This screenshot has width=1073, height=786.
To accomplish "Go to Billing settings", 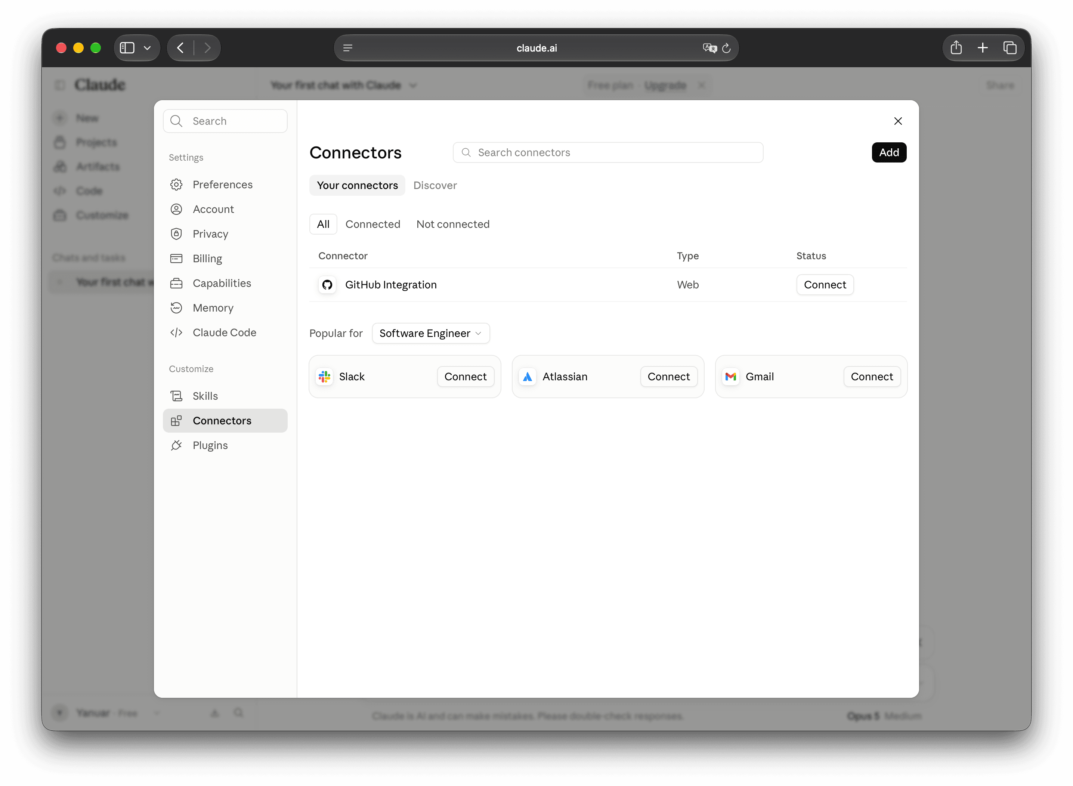I will pos(225,259).
